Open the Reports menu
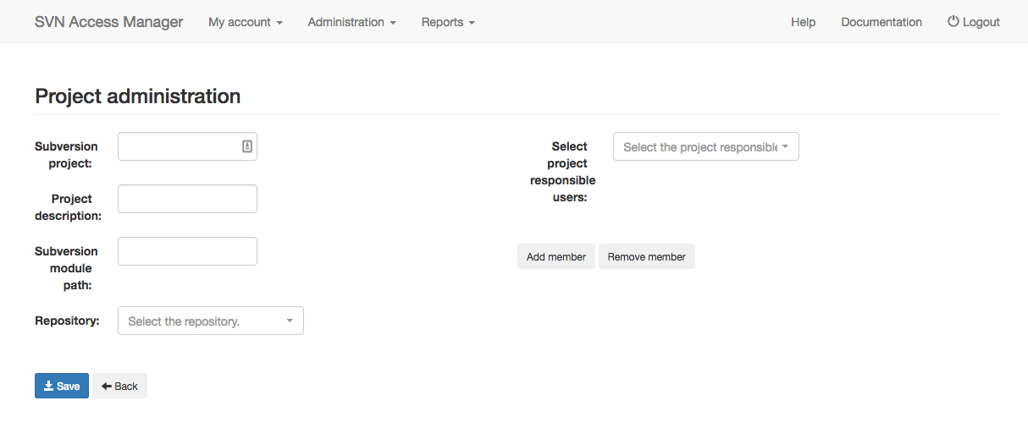This screenshot has width=1028, height=428. pos(448,22)
